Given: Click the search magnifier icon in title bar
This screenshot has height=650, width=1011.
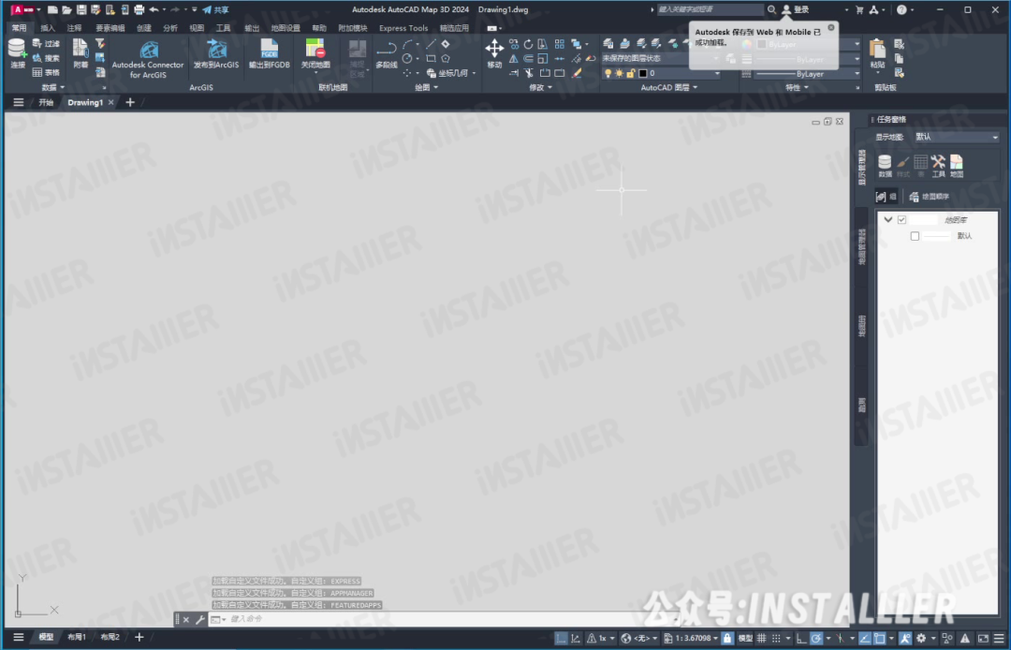Looking at the screenshot, I should (771, 9).
